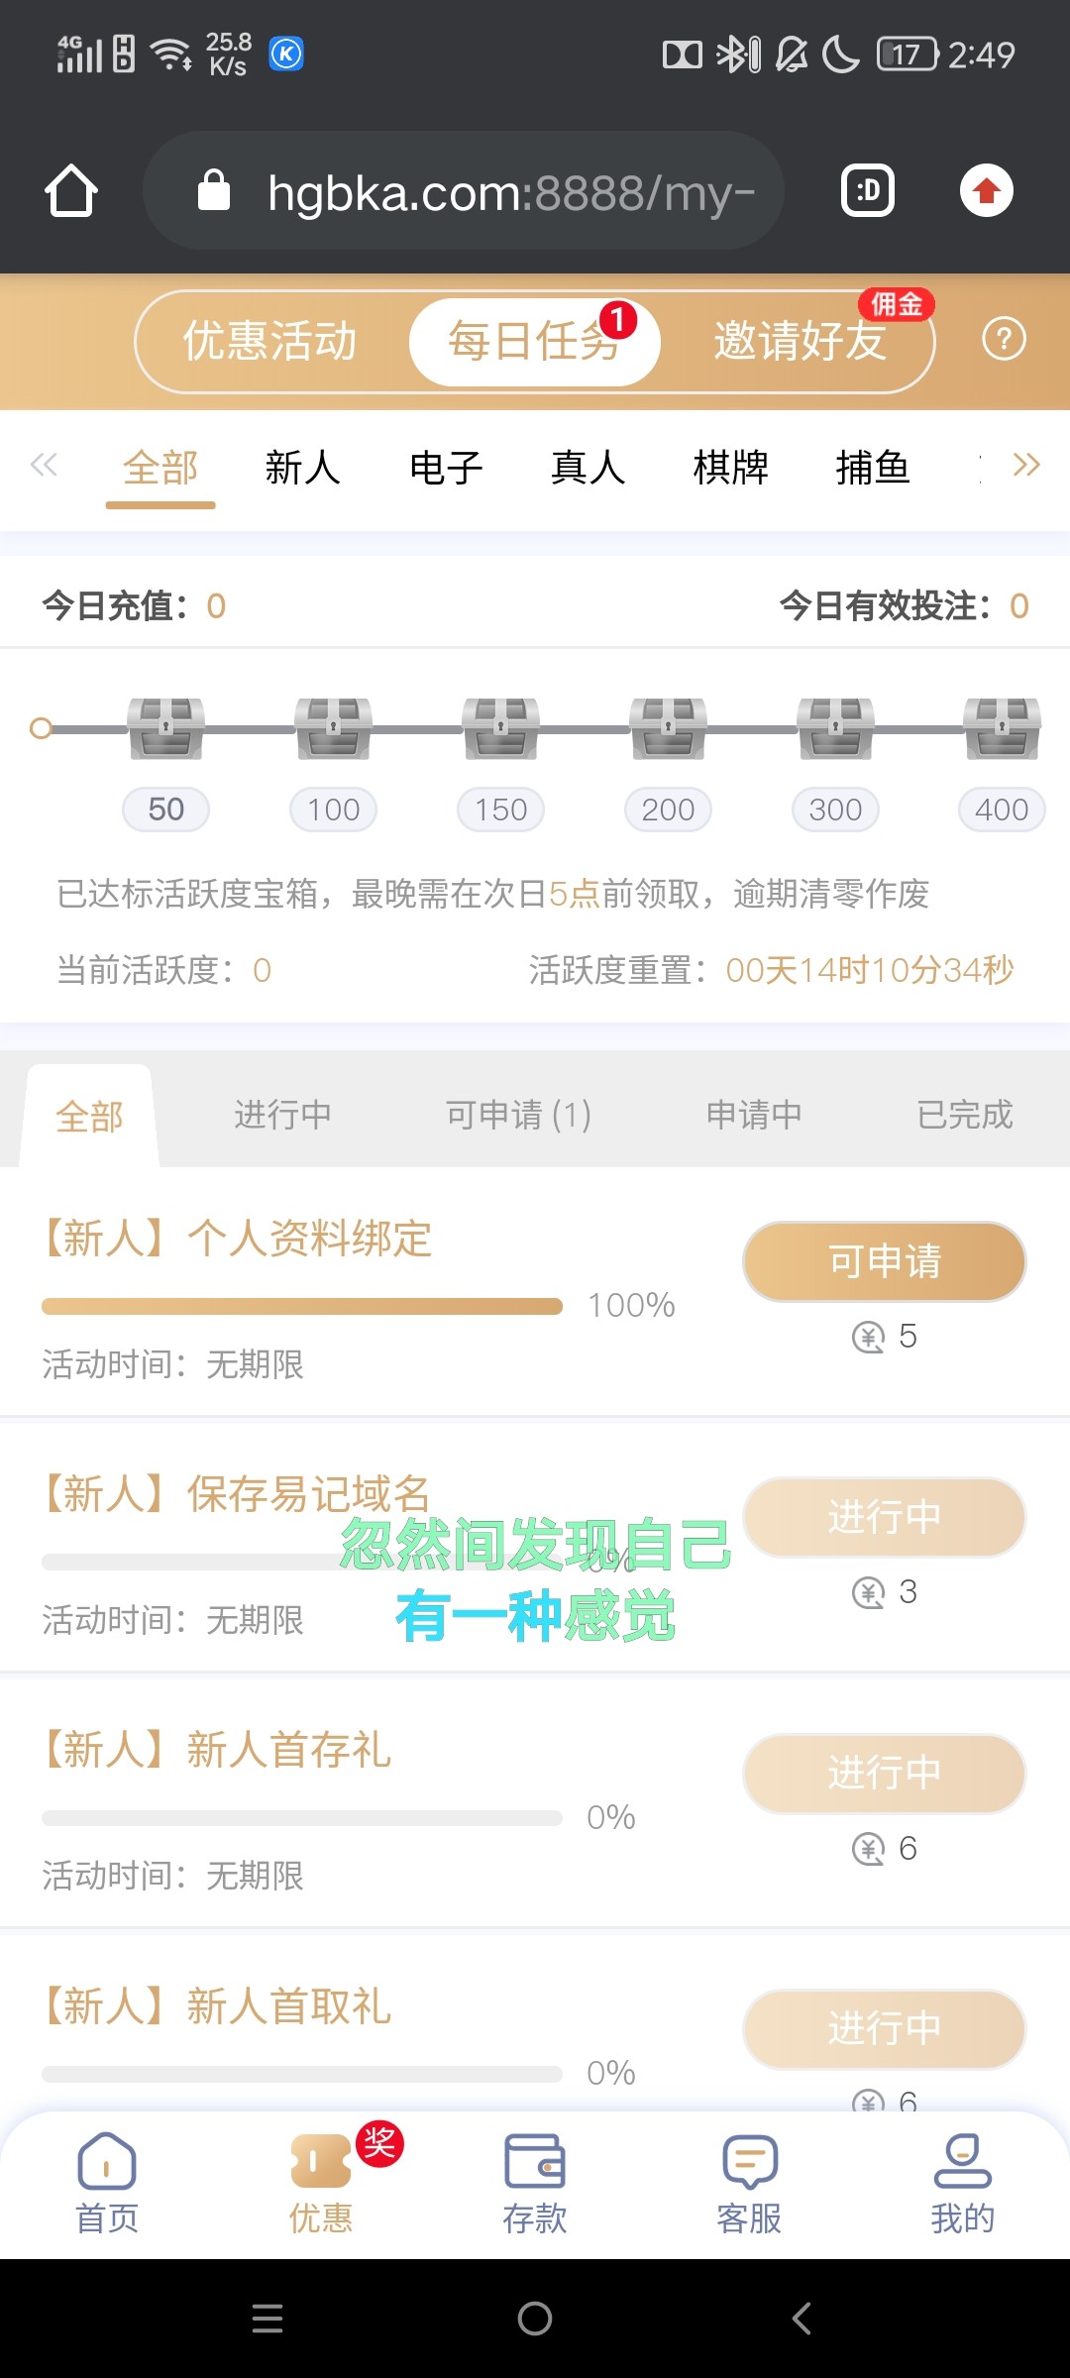Tap the browser home icon
Viewport: 1070px width, 2378px height.
pos(71,190)
